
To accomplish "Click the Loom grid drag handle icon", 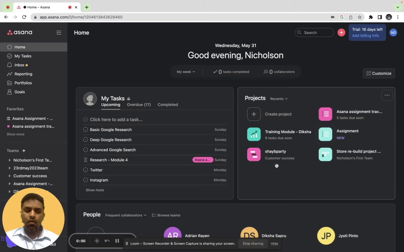I will point(97,241).
